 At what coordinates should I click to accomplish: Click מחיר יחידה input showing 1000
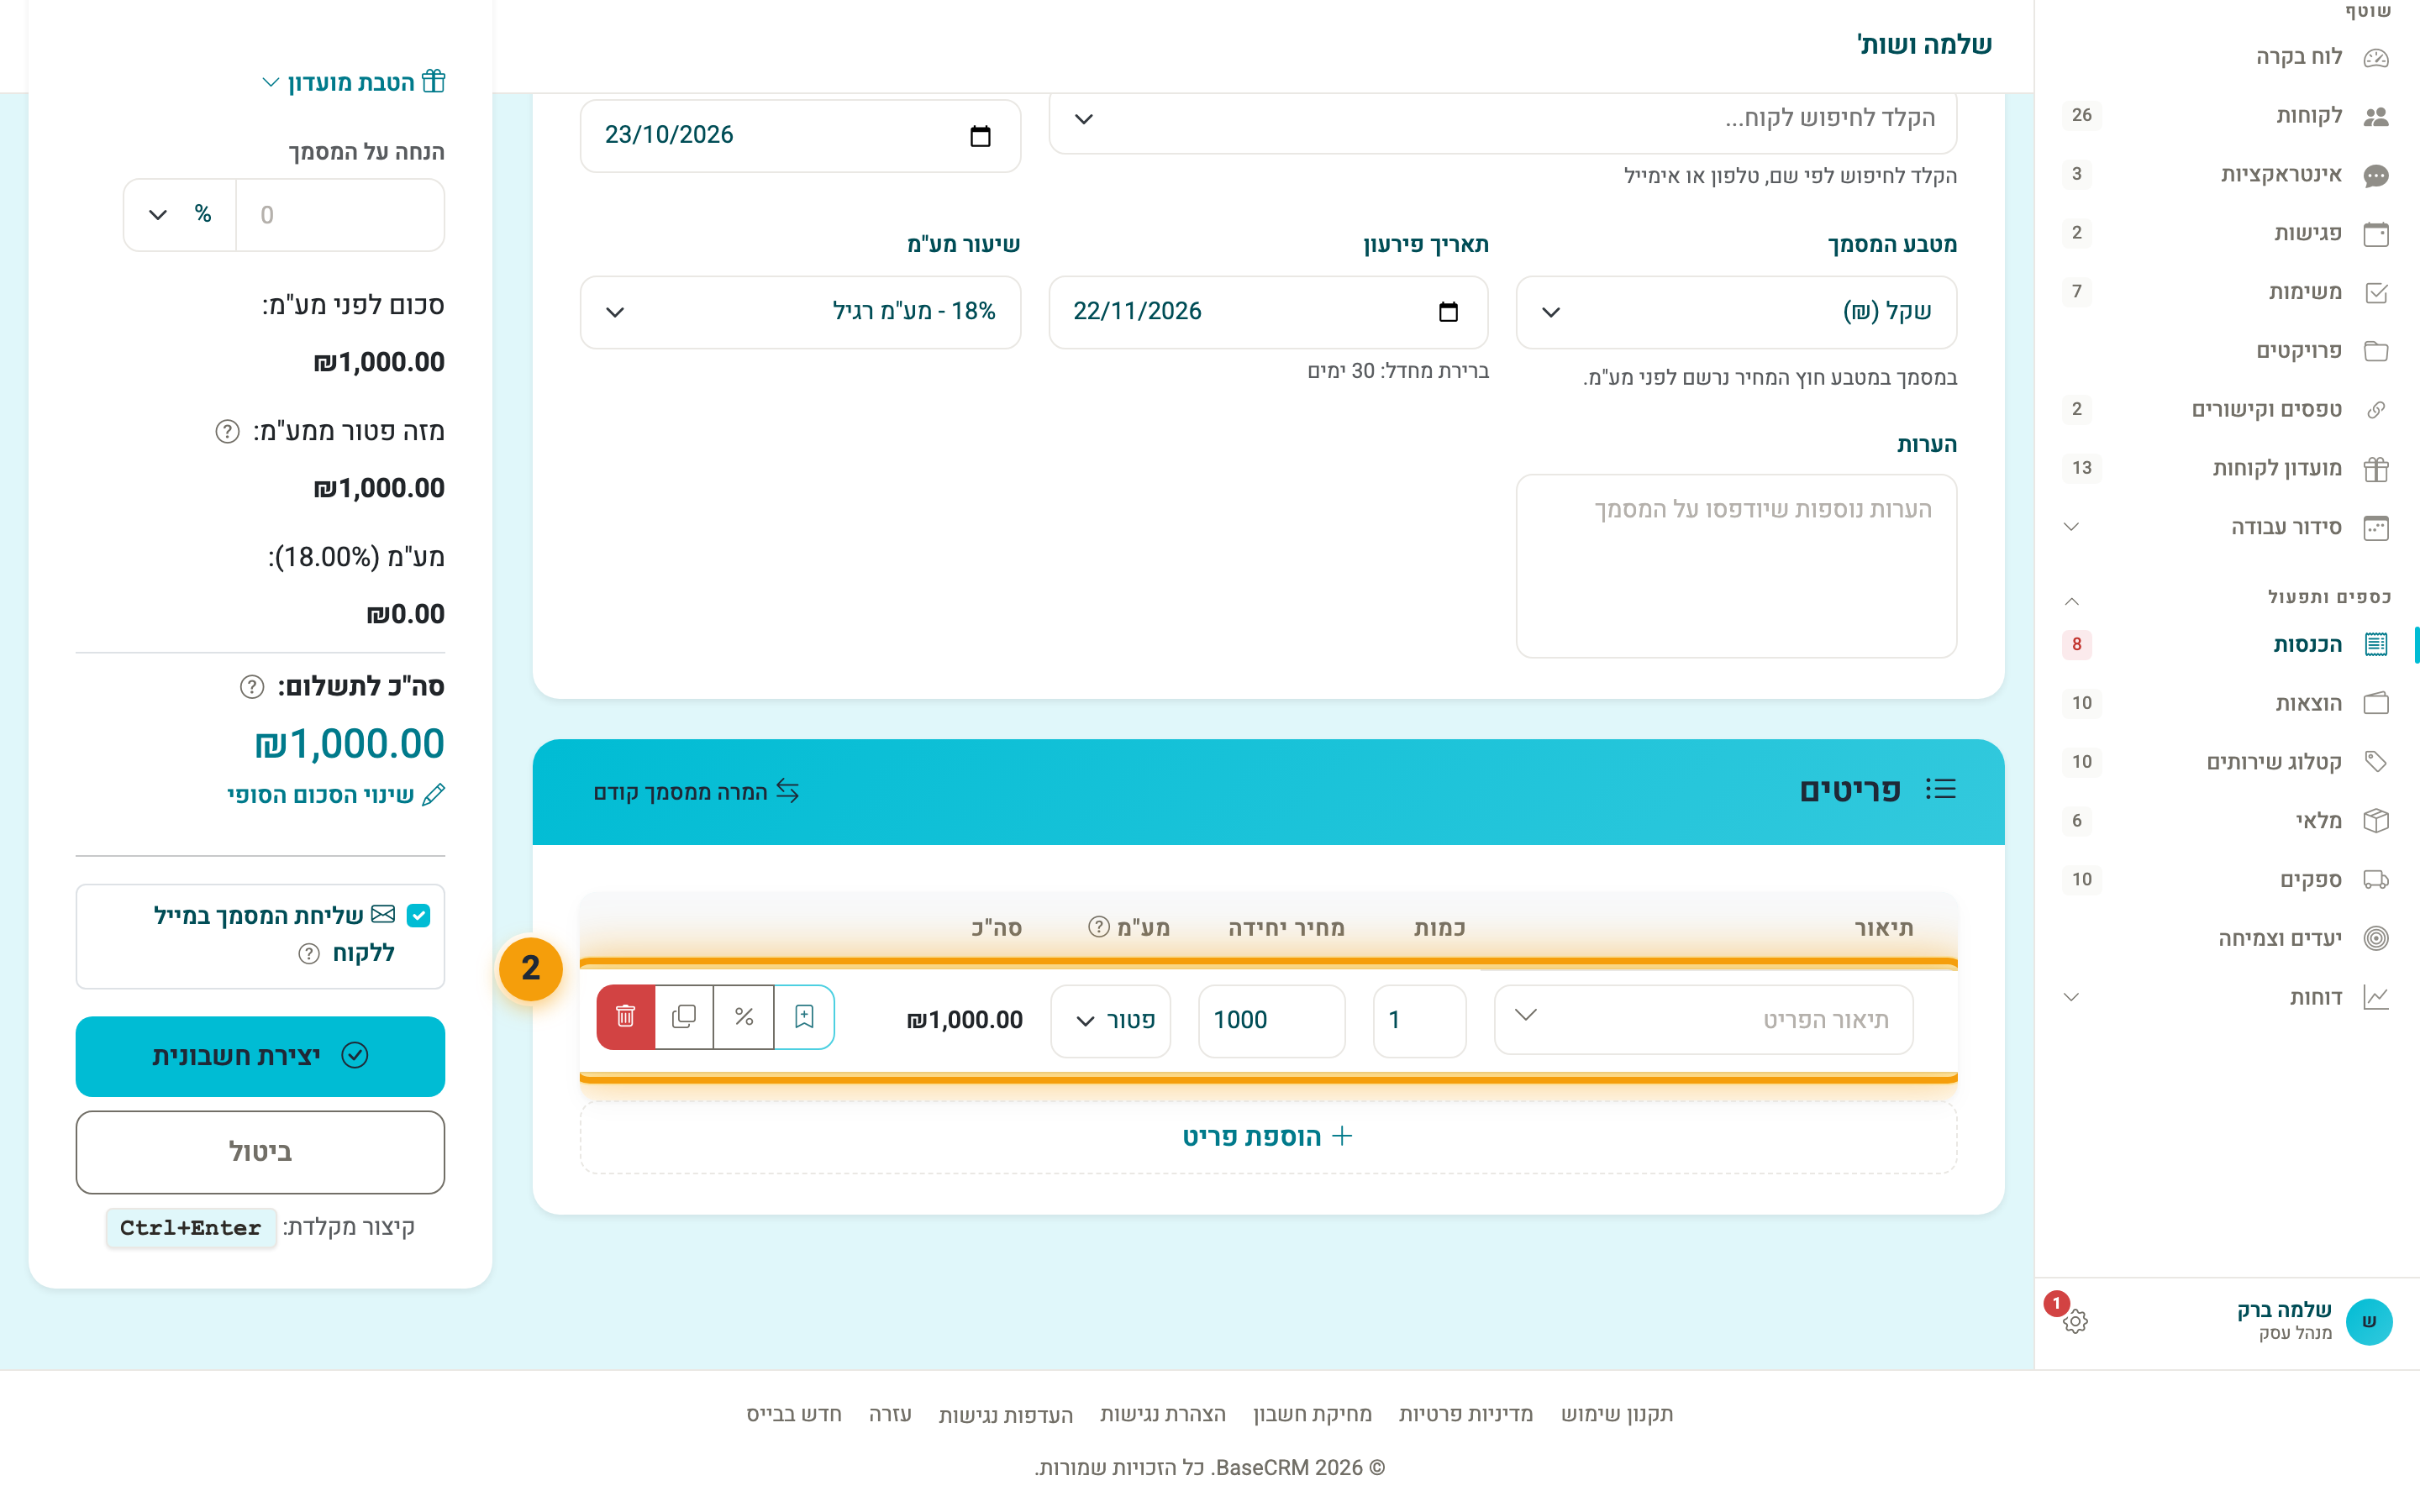pyautogui.click(x=1271, y=1020)
